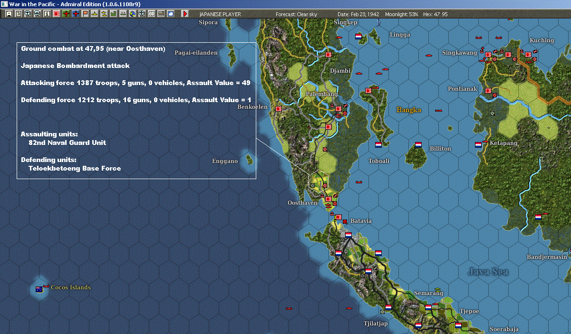The image size is (571, 334).
Task: Click the OP toolbar button
Action: [x=152, y=14]
